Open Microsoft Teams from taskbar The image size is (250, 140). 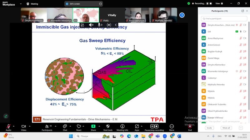point(158,136)
